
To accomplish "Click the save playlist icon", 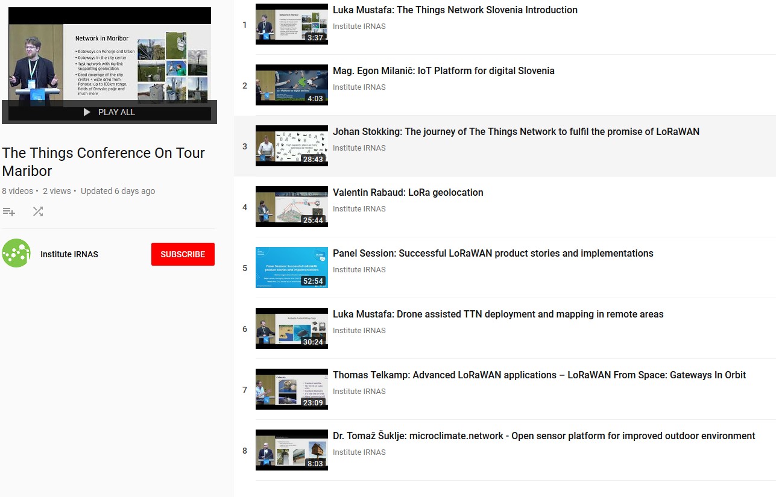I will click(x=8, y=211).
